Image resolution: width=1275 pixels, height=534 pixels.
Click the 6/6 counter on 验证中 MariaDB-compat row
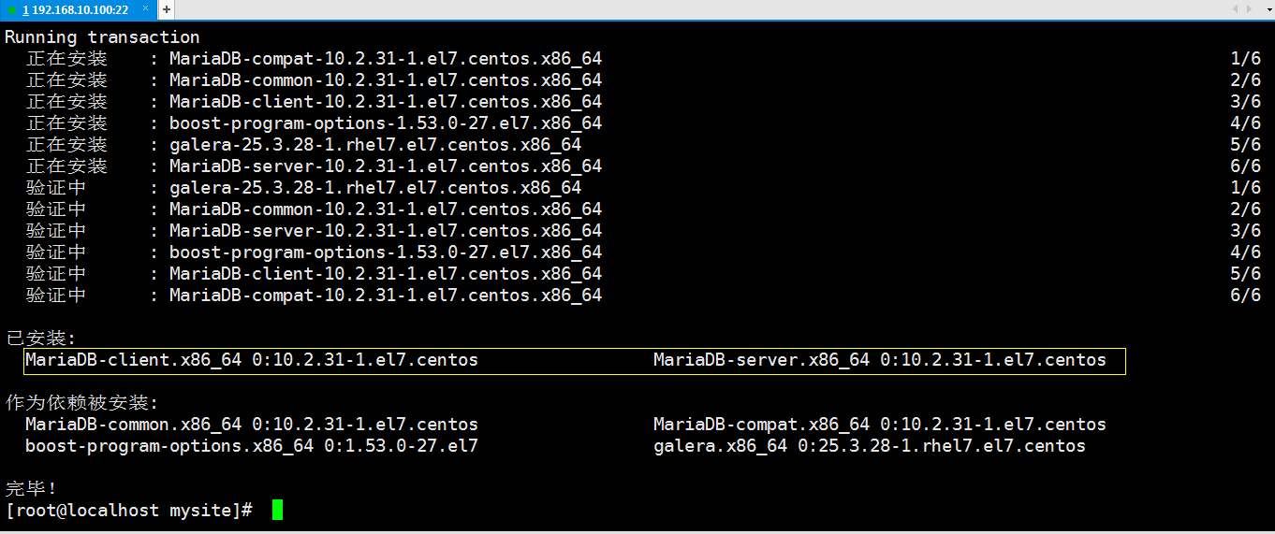click(x=1246, y=296)
